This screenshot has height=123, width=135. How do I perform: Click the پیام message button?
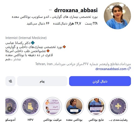coord(42,81)
